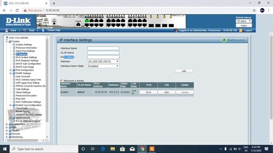
Task: Open the Save menu
Action: (x=13, y=30)
